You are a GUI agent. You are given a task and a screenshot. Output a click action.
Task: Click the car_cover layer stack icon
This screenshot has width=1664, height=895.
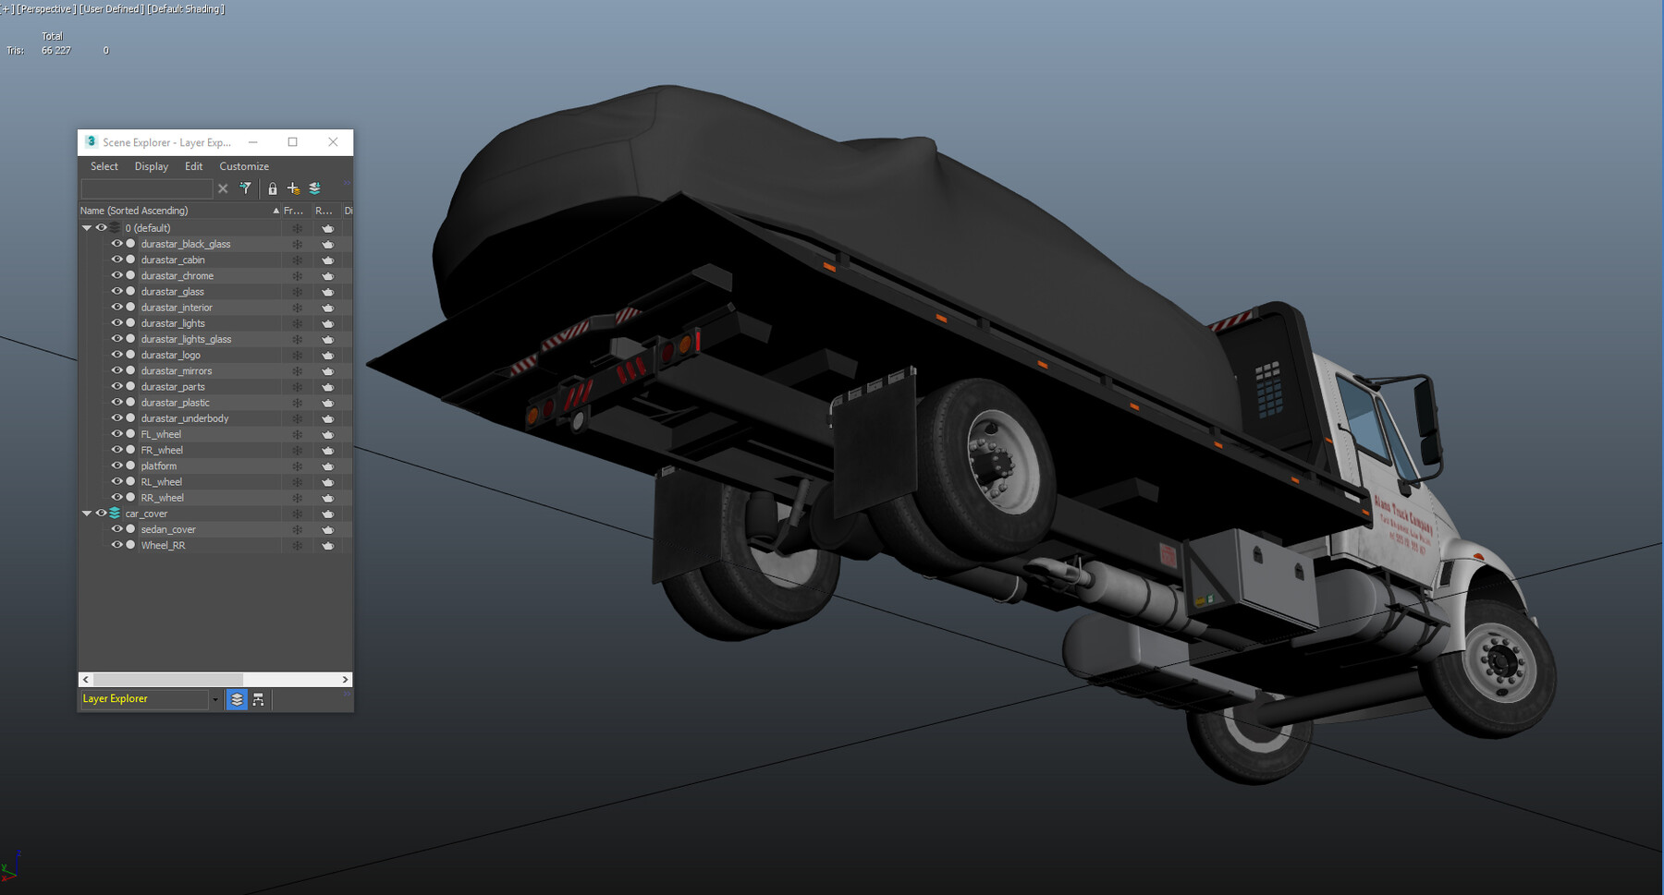[115, 514]
